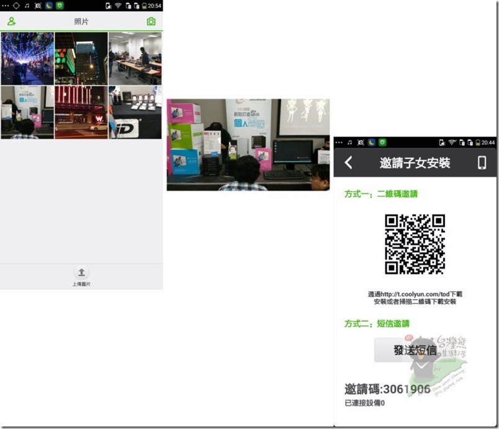Viewport: 499px width, 429px height.
Task: Tap the three-dots overflow in photos screen status bar
Action: pyautogui.click(x=6, y=6)
